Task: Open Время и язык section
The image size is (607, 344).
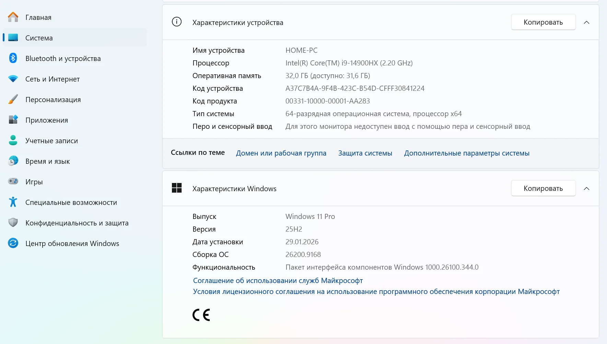Action: [75, 161]
